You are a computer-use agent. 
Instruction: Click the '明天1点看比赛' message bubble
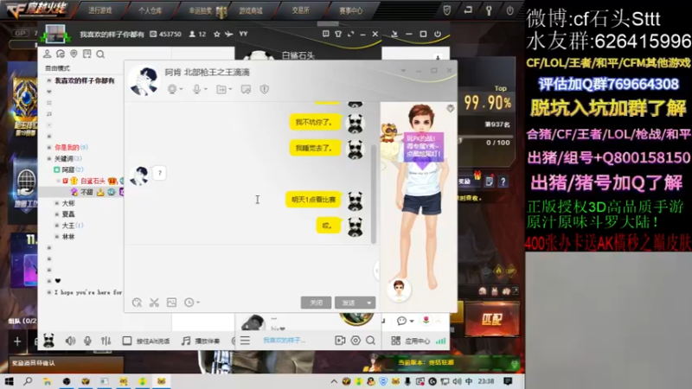click(x=313, y=200)
